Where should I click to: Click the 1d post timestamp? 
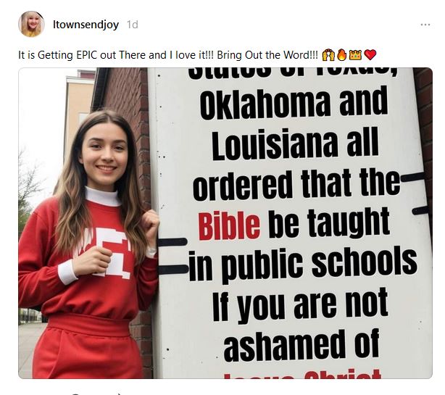click(x=132, y=25)
